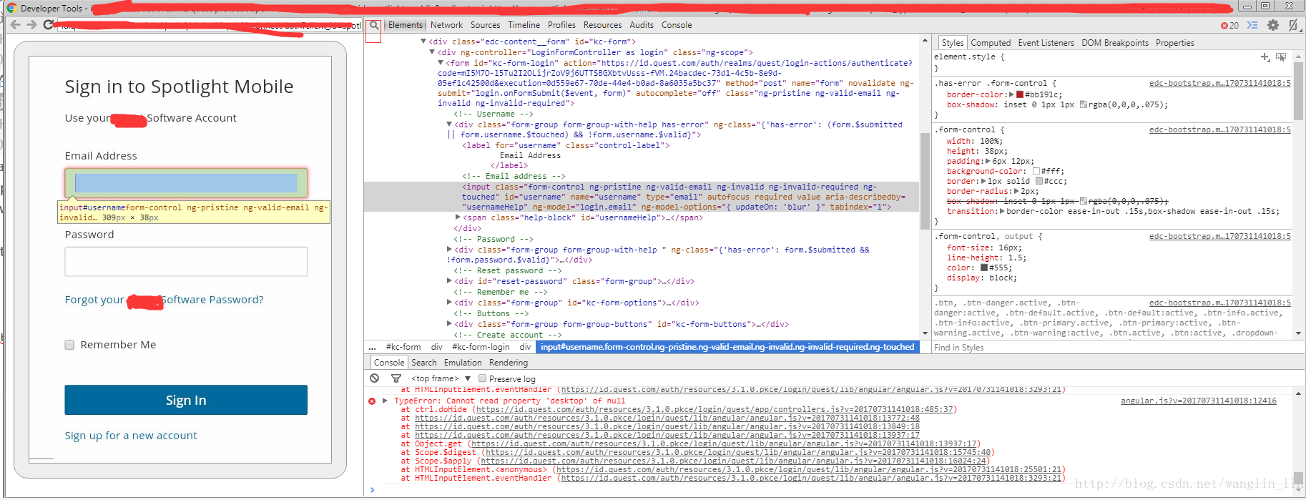Open the Audits panel tab
Screen dimensions: 1306x500
[x=642, y=25]
